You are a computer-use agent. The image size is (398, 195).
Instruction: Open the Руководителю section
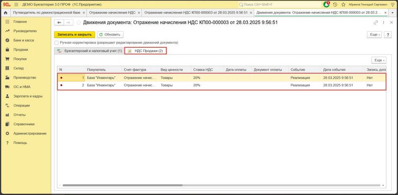coord(25,31)
